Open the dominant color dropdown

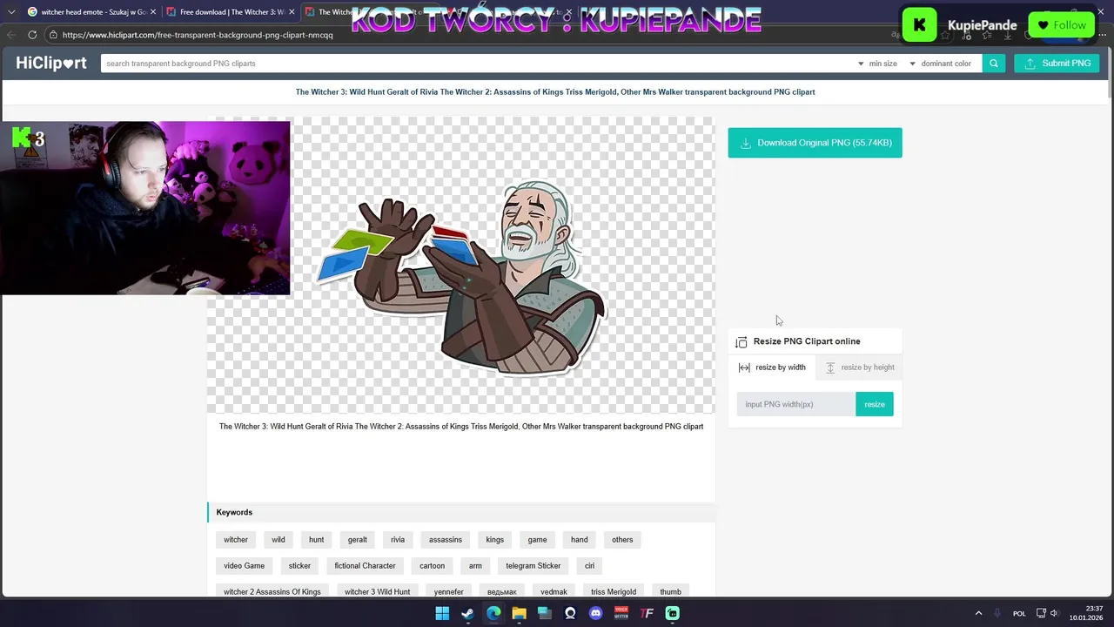pos(940,64)
